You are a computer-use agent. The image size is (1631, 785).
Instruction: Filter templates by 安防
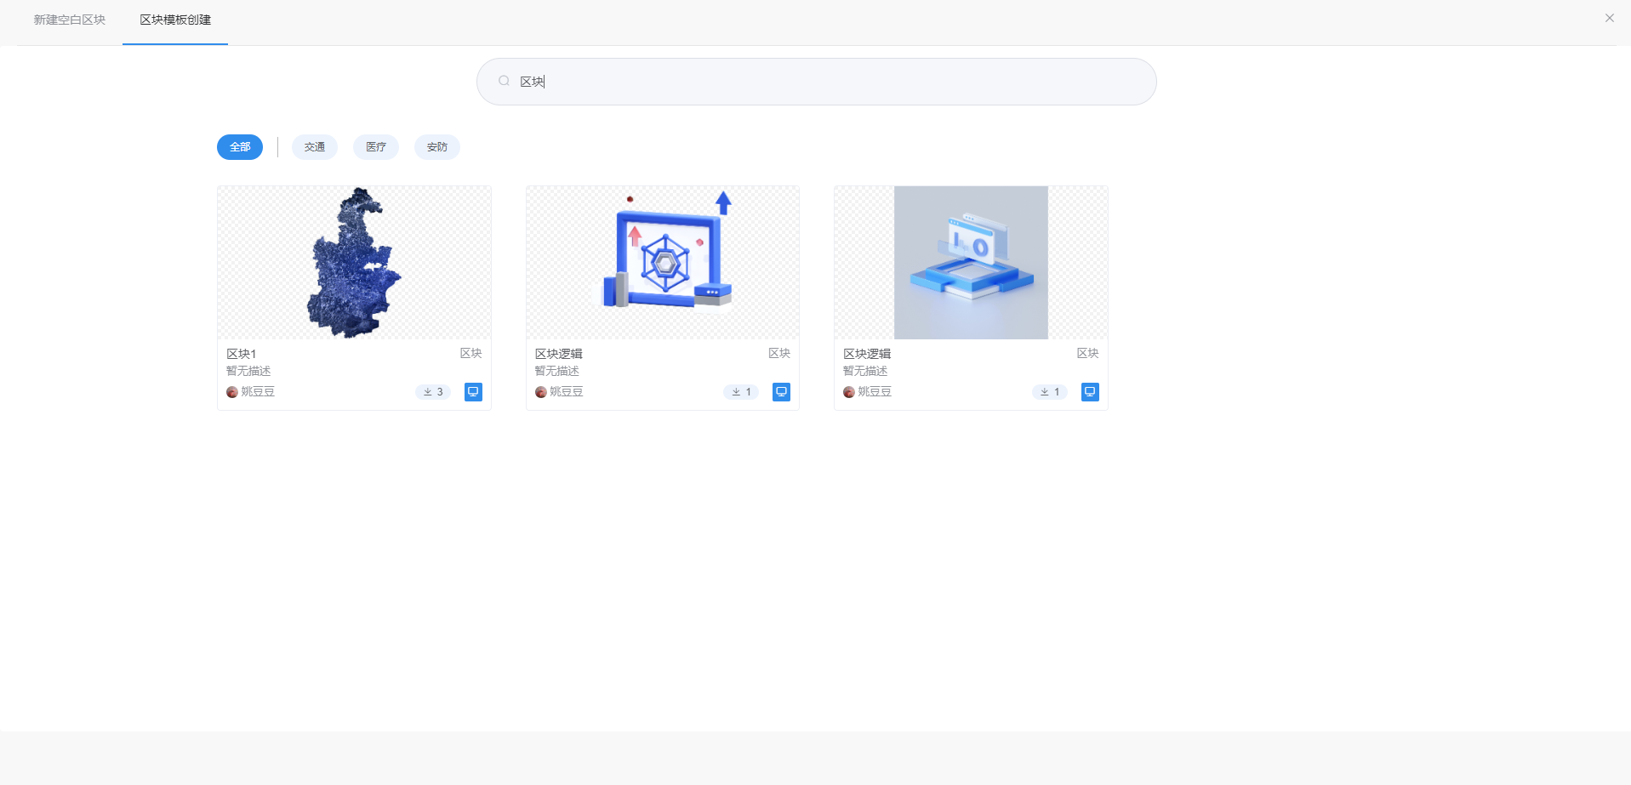[x=437, y=147]
